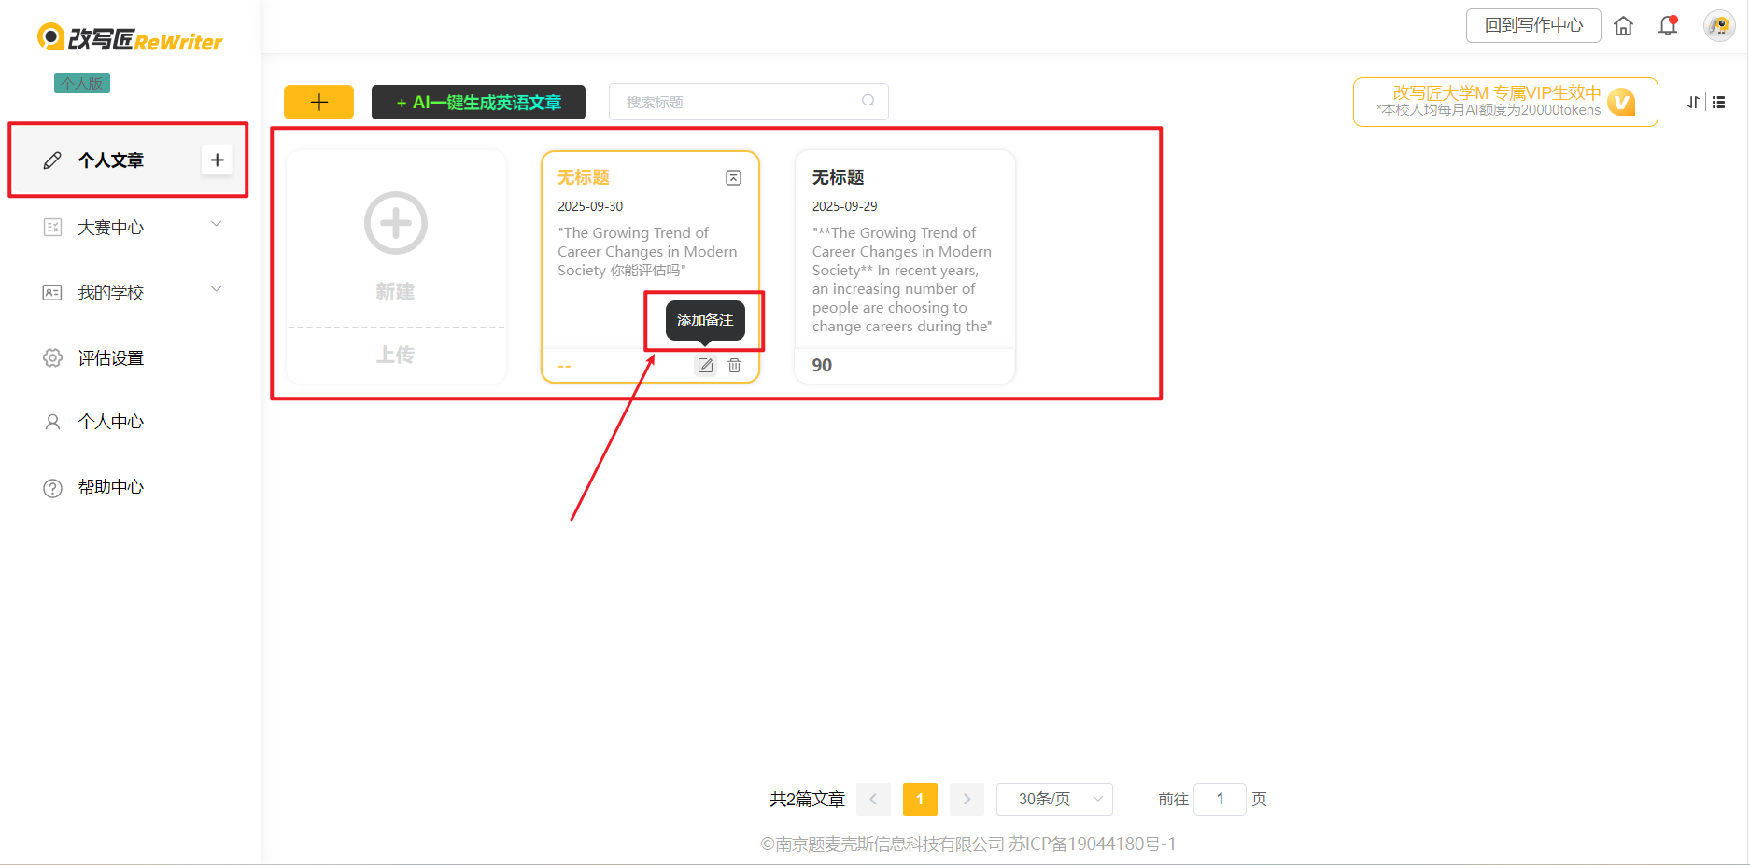1750x865 pixels.
Task: Open 帮助中心 in the sidebar
Action: point(110,487)
